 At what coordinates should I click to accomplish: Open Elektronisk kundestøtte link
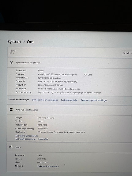point(48,166)
